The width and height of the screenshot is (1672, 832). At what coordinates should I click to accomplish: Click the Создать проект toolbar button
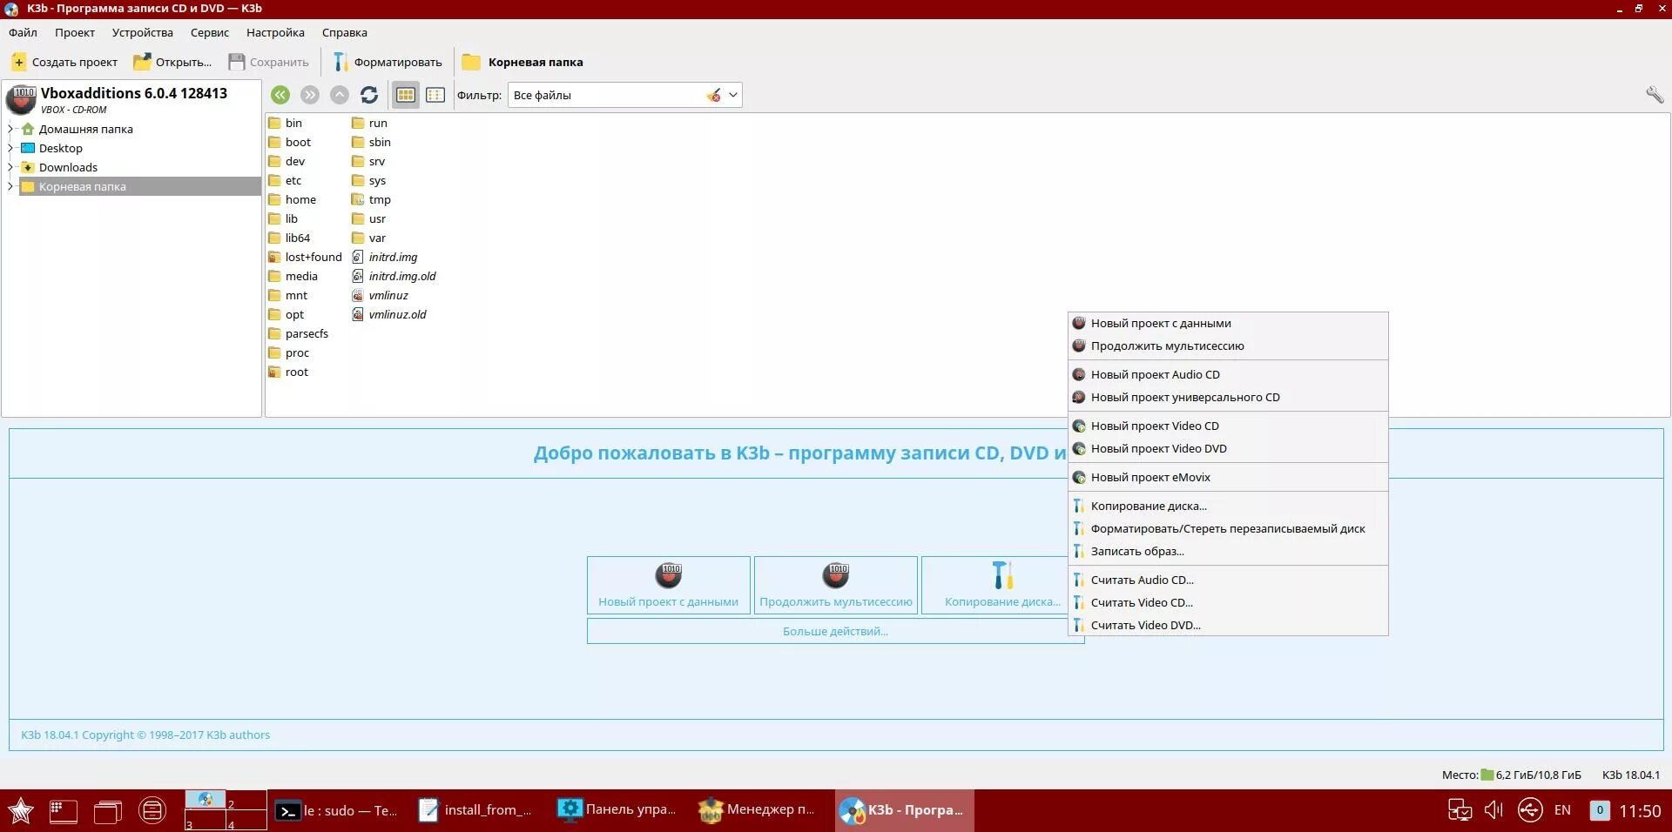[64, 62]
